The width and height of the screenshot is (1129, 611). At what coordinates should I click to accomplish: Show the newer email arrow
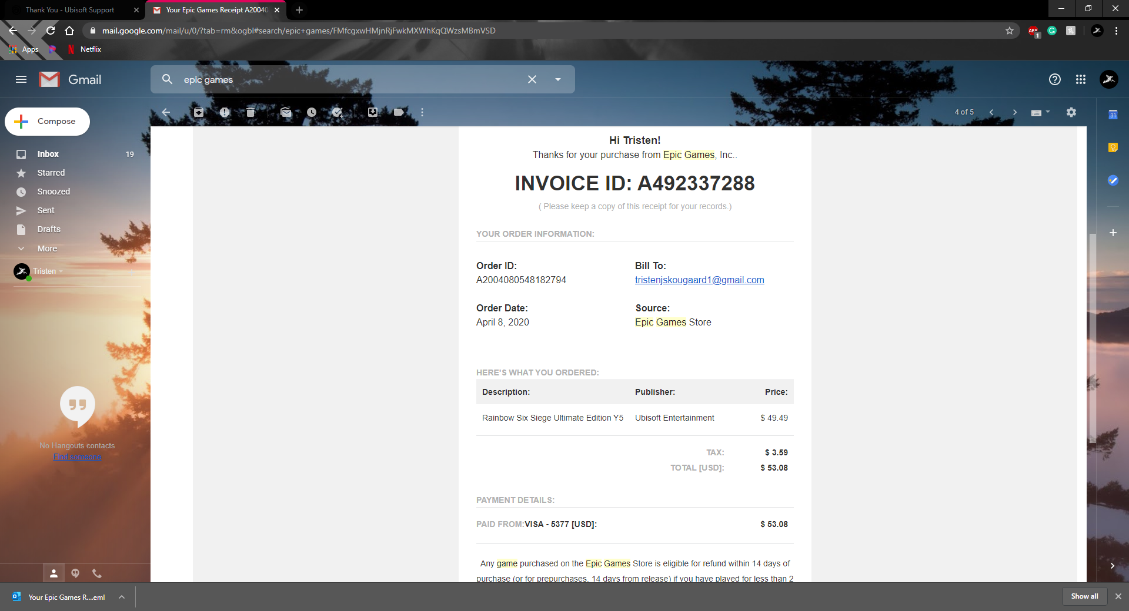click(x=991, y=112)
